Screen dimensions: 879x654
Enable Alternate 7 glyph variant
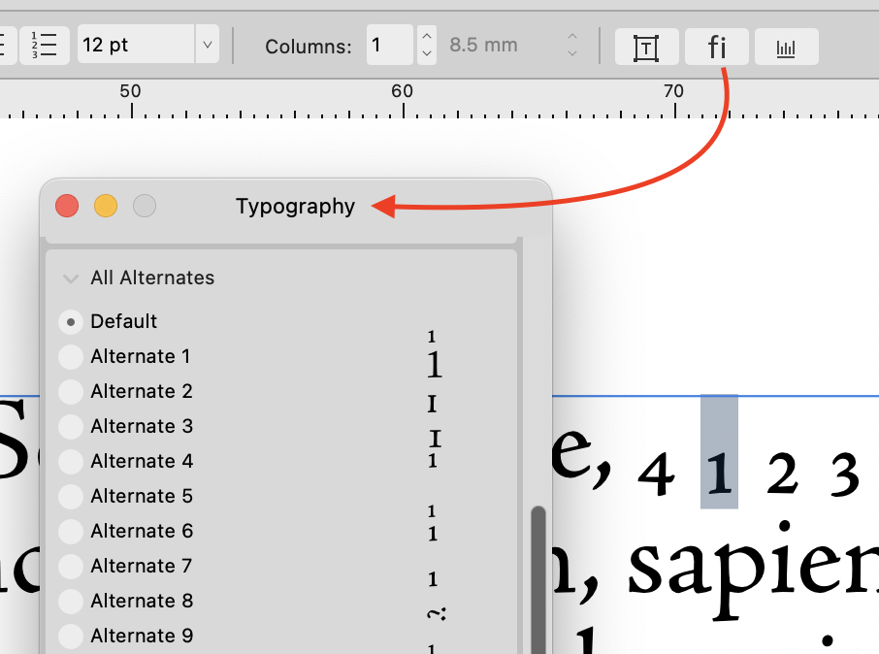[x=70, y=566]
